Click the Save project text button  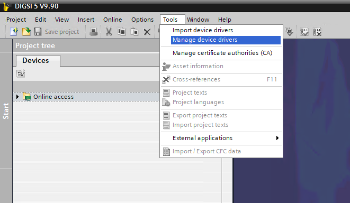[62, 32]
